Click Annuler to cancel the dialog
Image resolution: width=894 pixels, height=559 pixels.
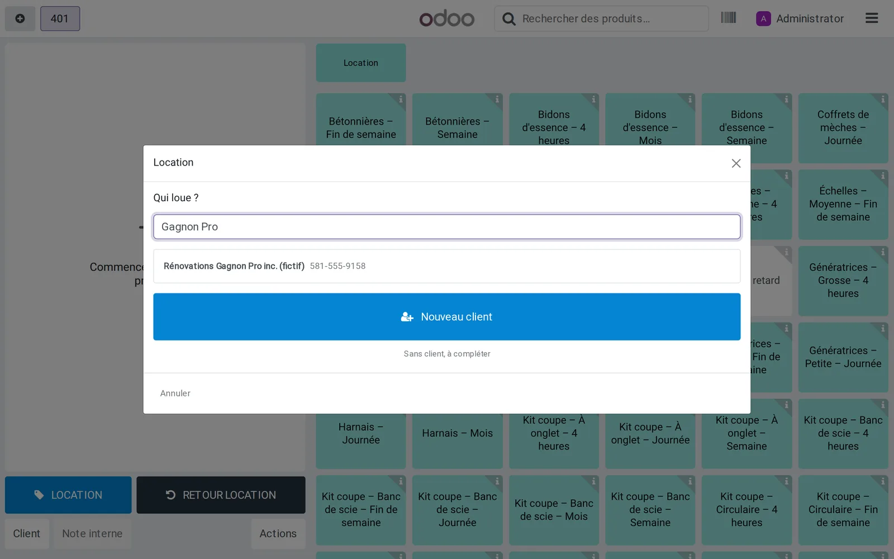(x=175, y=394)
